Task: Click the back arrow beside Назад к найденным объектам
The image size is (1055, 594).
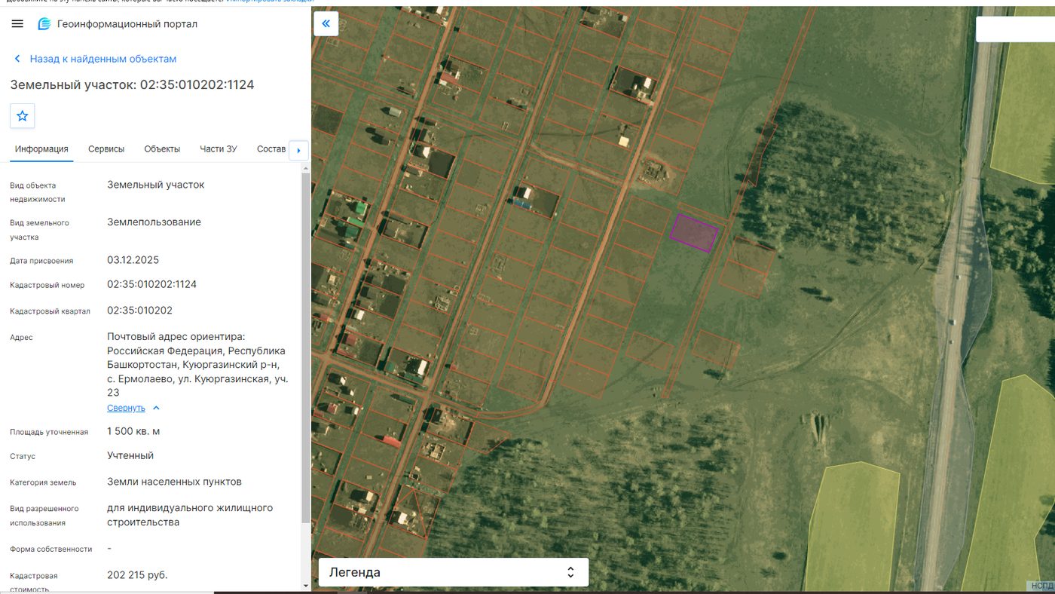Action: click(17, 59)
